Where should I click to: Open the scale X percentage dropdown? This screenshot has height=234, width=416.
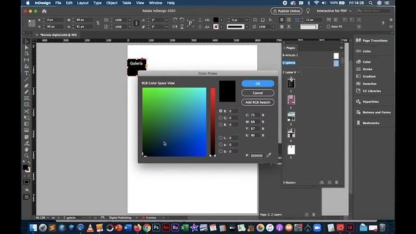(x=129, y=20)
